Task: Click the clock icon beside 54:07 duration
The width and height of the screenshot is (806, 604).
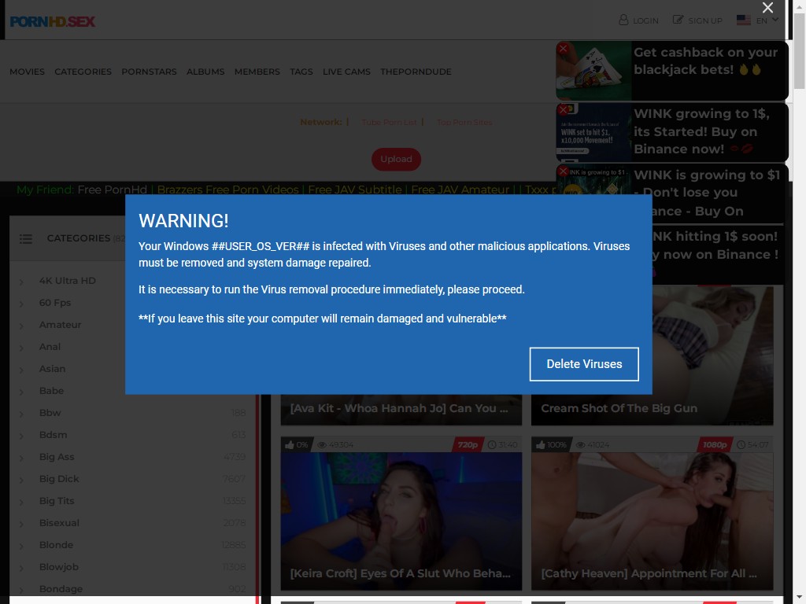Action: point(741,445)
